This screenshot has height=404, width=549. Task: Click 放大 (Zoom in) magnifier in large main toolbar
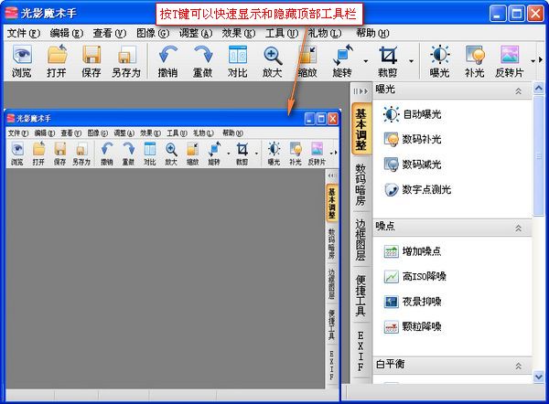[x=273, y=60]
